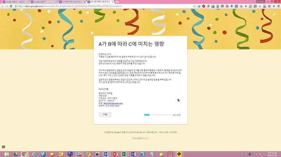Screen dimensions: 281x157
Task: Open Chrome hamburger menu
Action: click(279, 6)
